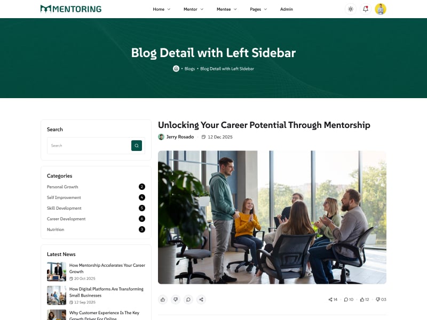
Task: Dislike the post with thumbs-down icon
Action: tap(176, 300)
